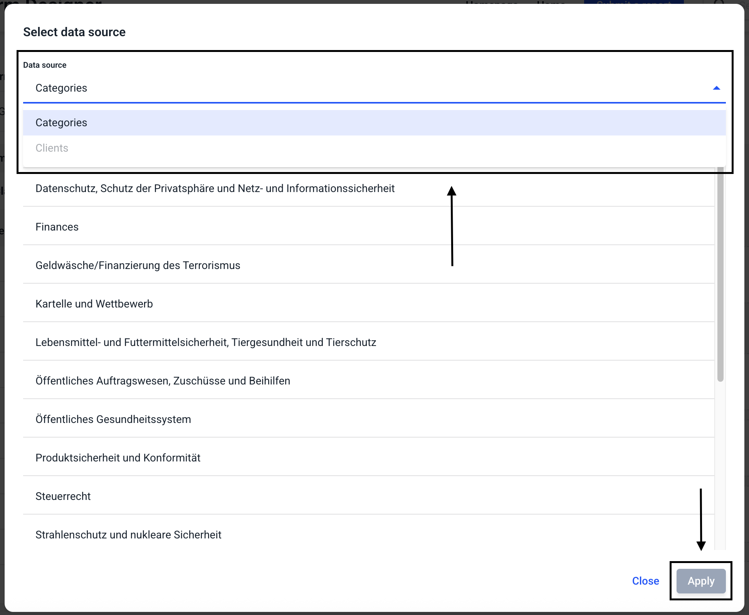The height and width of the screenshot is (615, 749).
Task: Select the Finances list item
Action: coord(57,227)
